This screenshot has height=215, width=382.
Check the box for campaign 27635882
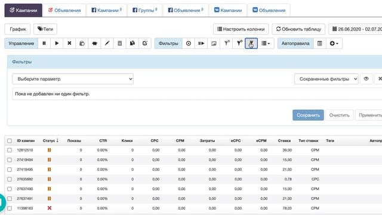[x=10, y=179]
